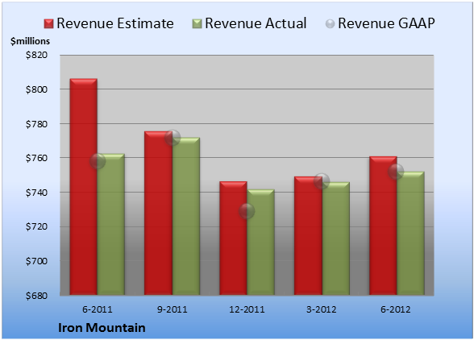The height and width of the screenshot is (340, 474).
Task: Click the $720 y-axis label
Action: click(x=36, y=226)
